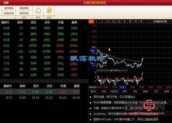The width and height of the screenshot is (172, 123).
Task: Click the 15.64 buy price cell
Action: (49, 92)
